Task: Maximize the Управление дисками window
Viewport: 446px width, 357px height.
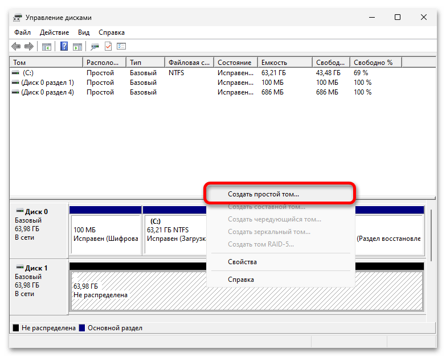Action: pos(398,17)
